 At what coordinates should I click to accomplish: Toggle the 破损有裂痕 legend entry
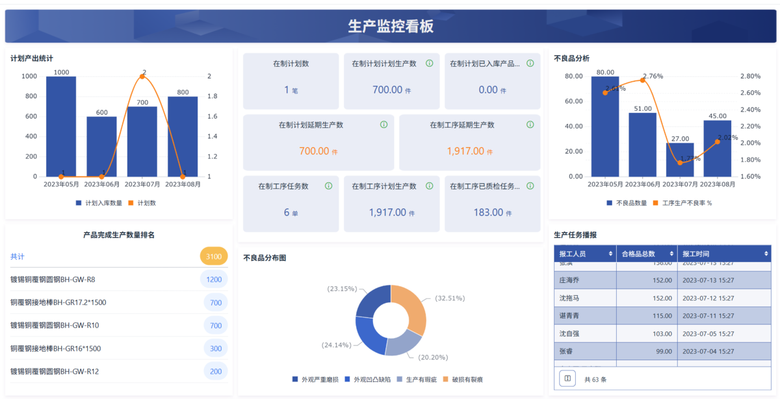[463, 380]
